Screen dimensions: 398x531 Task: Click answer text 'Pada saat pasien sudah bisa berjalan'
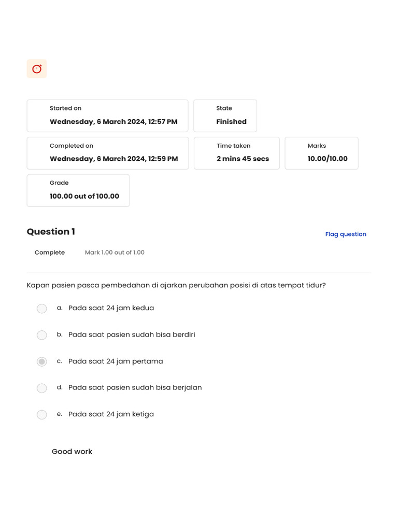coord(135,387)
